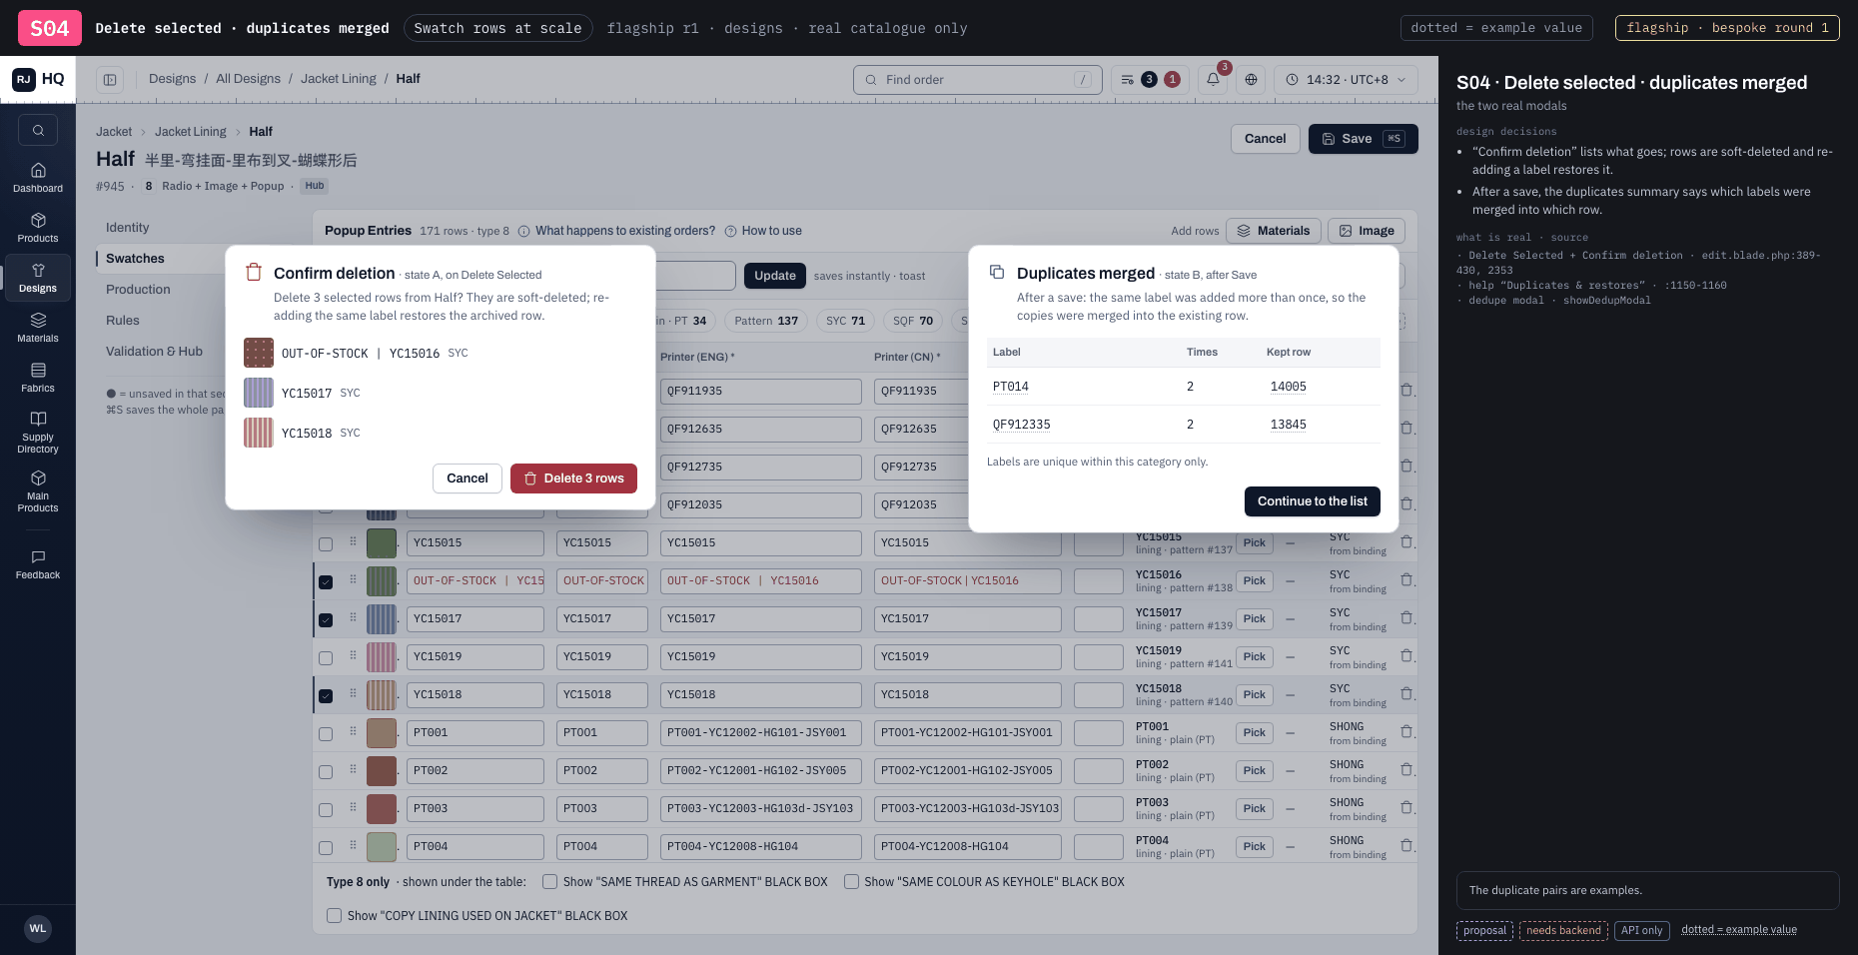Image resolution: width=1858 pixels, height=955 pixels.
Task: Uncheck the YC15017 row checkbox
Action: 326,620
